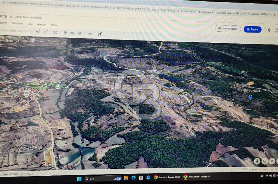
Task: Select the add placemark pin tool
Action: click(65, 33)
